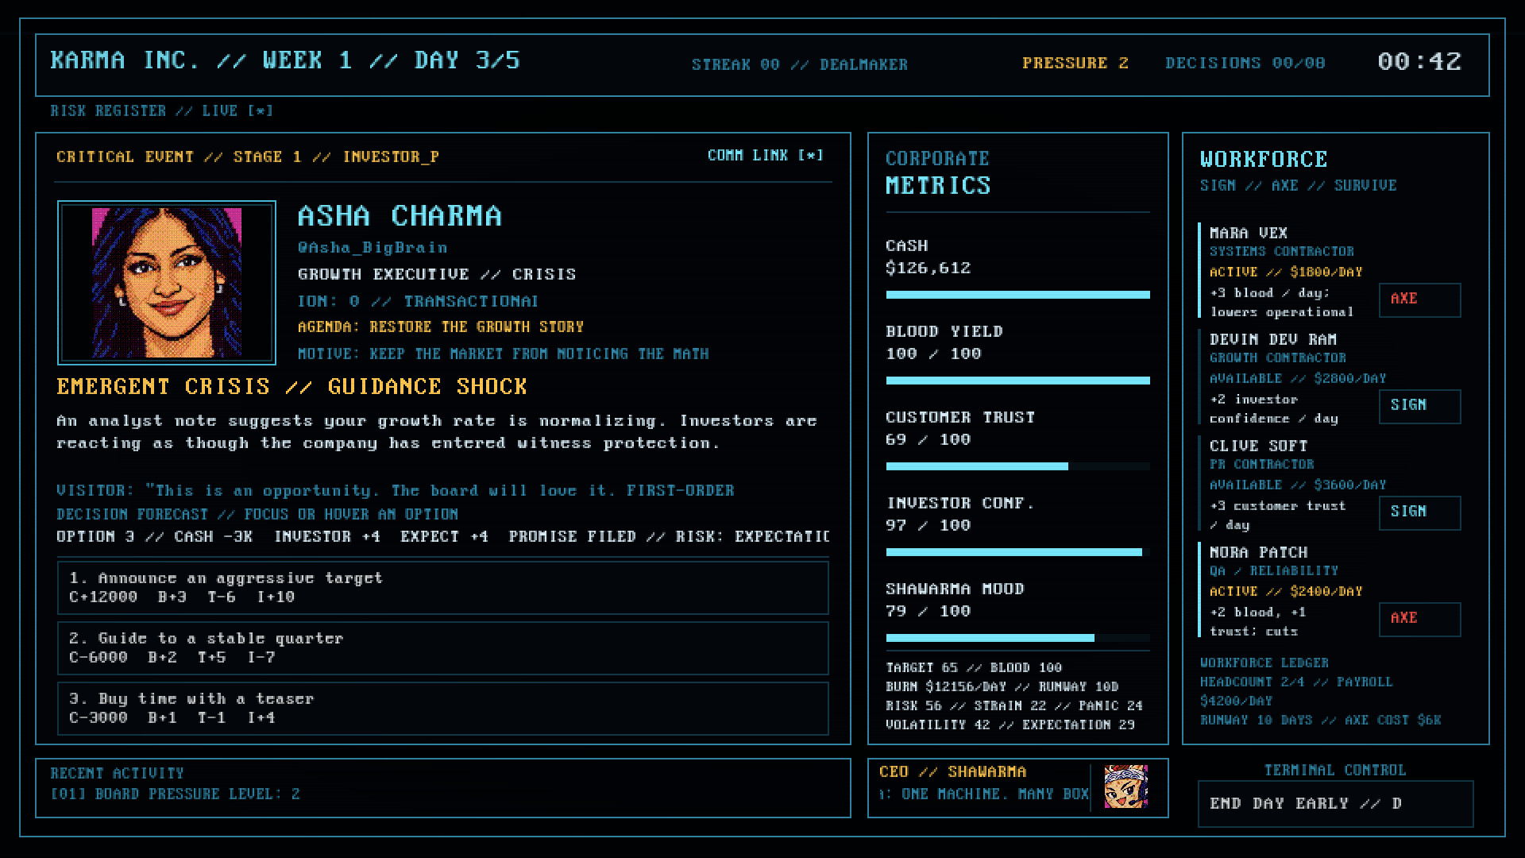The width and height of the screenshot is (1525, 858).
Task: Click BOARD PRESSURE LEVEL: 2 activity entry
Action: 175,794
